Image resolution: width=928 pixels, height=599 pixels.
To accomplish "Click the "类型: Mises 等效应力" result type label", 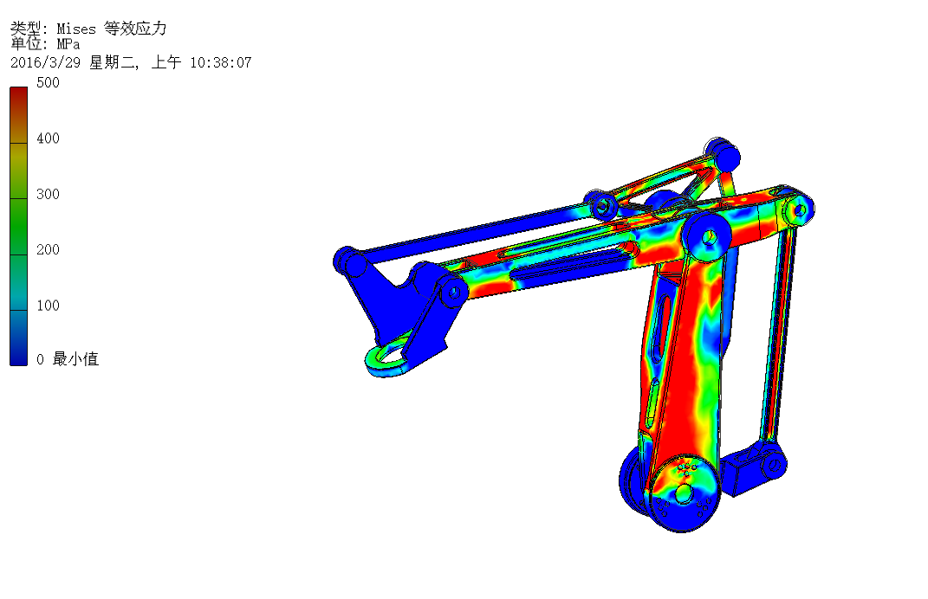I will 88,29.
